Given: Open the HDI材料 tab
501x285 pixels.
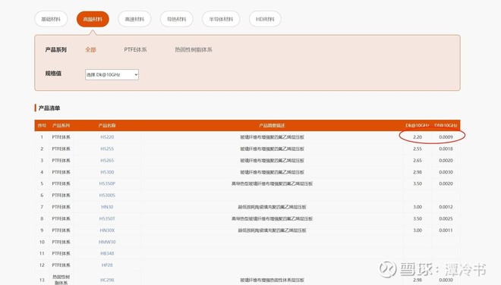Looking at the screenshot, I should [x=265, y=19].
